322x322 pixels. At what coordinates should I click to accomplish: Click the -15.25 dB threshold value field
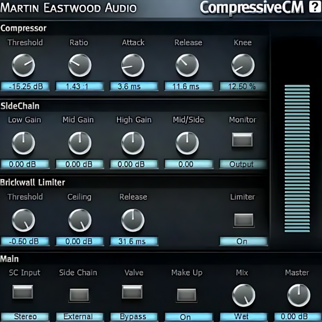tap(25, 86)
